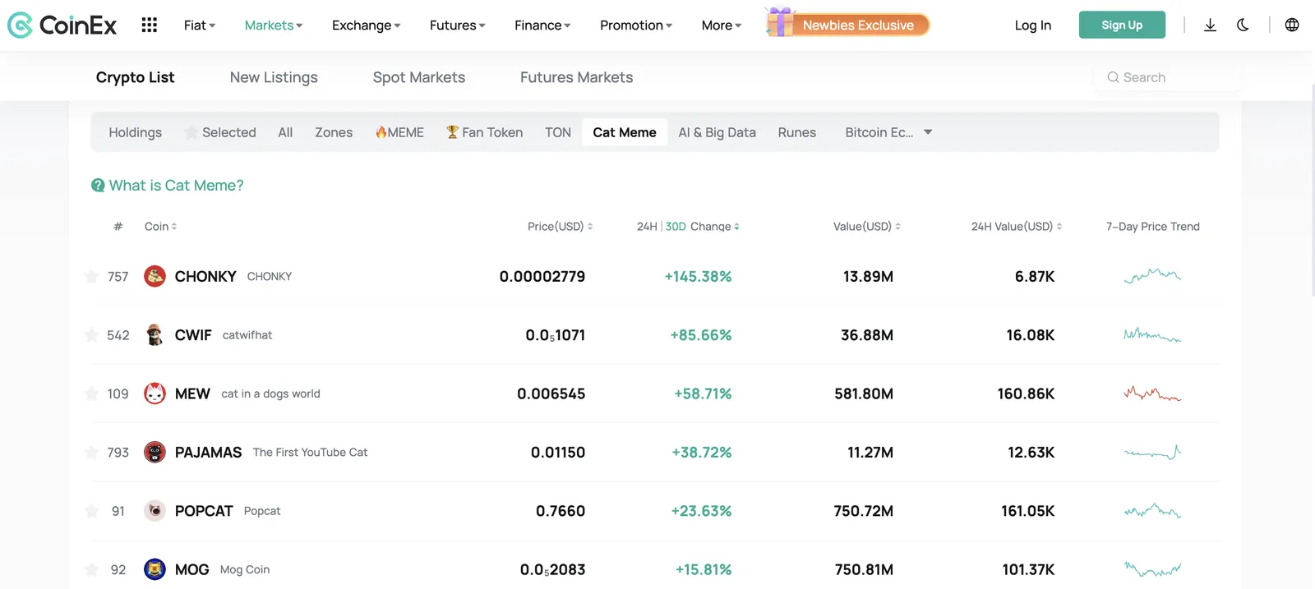Switch to Futures Markets tab
1315x589 pixels.
pos(577,77)
